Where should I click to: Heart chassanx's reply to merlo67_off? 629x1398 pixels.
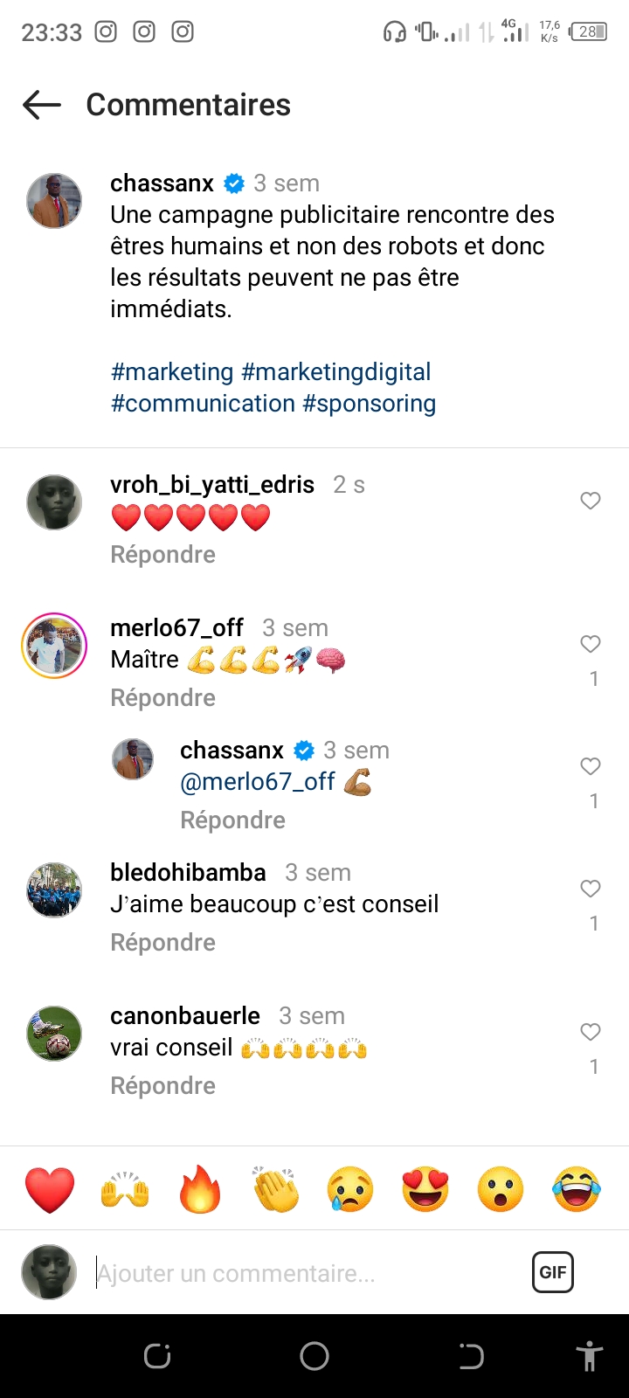point(591,766)
